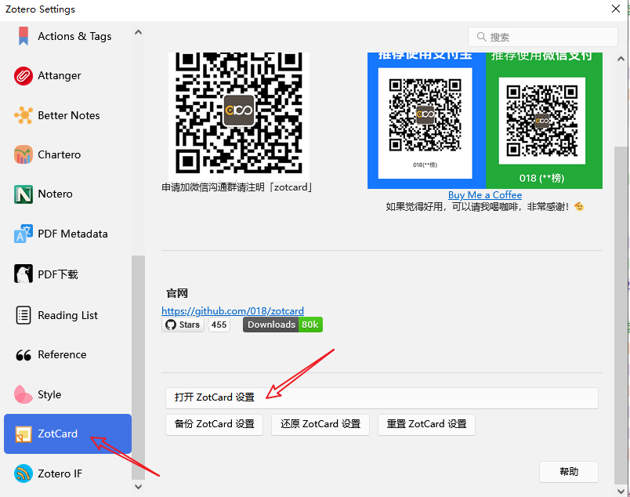Viewport: 630px width, 497px height.
Task: Click the PDF Metadata translate icon
Action: click(24, 234)
